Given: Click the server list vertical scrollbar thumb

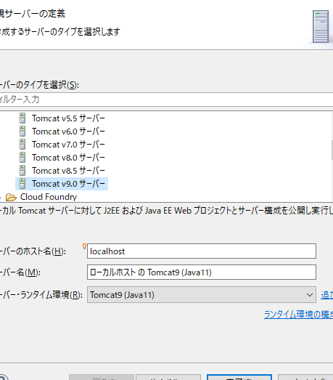Looking at the screenshot, I should point(332,150).
